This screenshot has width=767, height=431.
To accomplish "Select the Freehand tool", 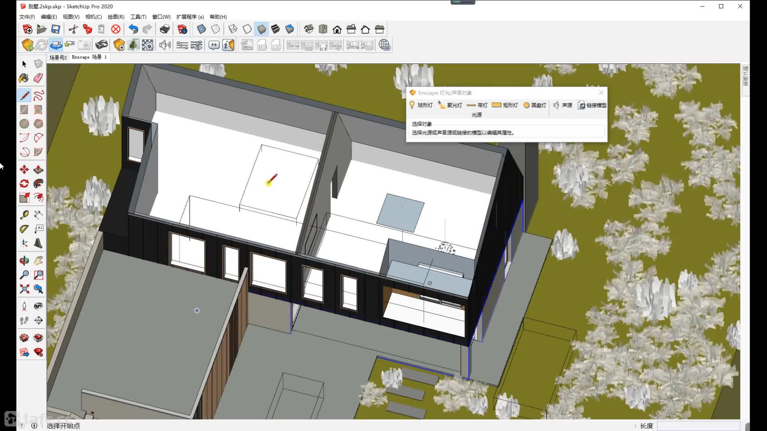I will tap(38, 95).
